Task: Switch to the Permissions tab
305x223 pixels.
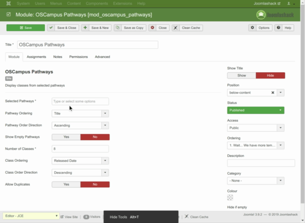Action: 79,57
